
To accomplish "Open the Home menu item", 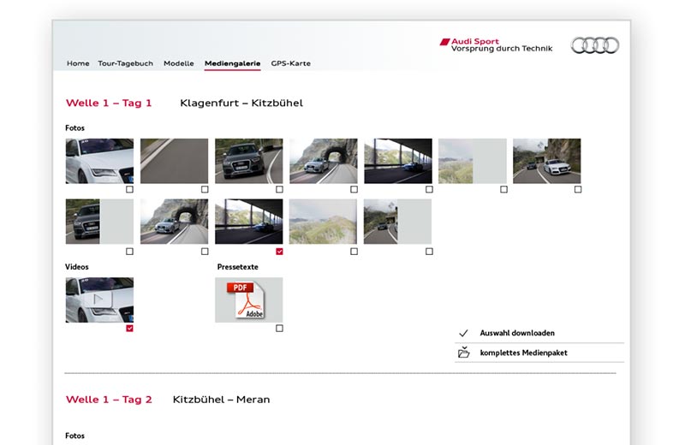I will coord(78,63).
